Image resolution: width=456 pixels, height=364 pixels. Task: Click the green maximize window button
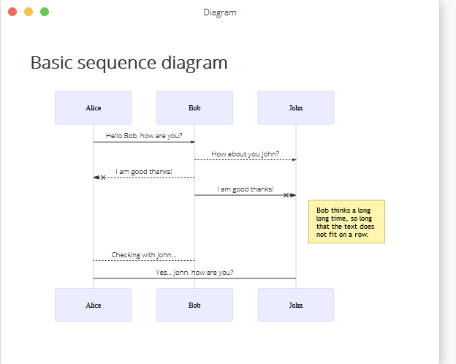coord(45,12)
